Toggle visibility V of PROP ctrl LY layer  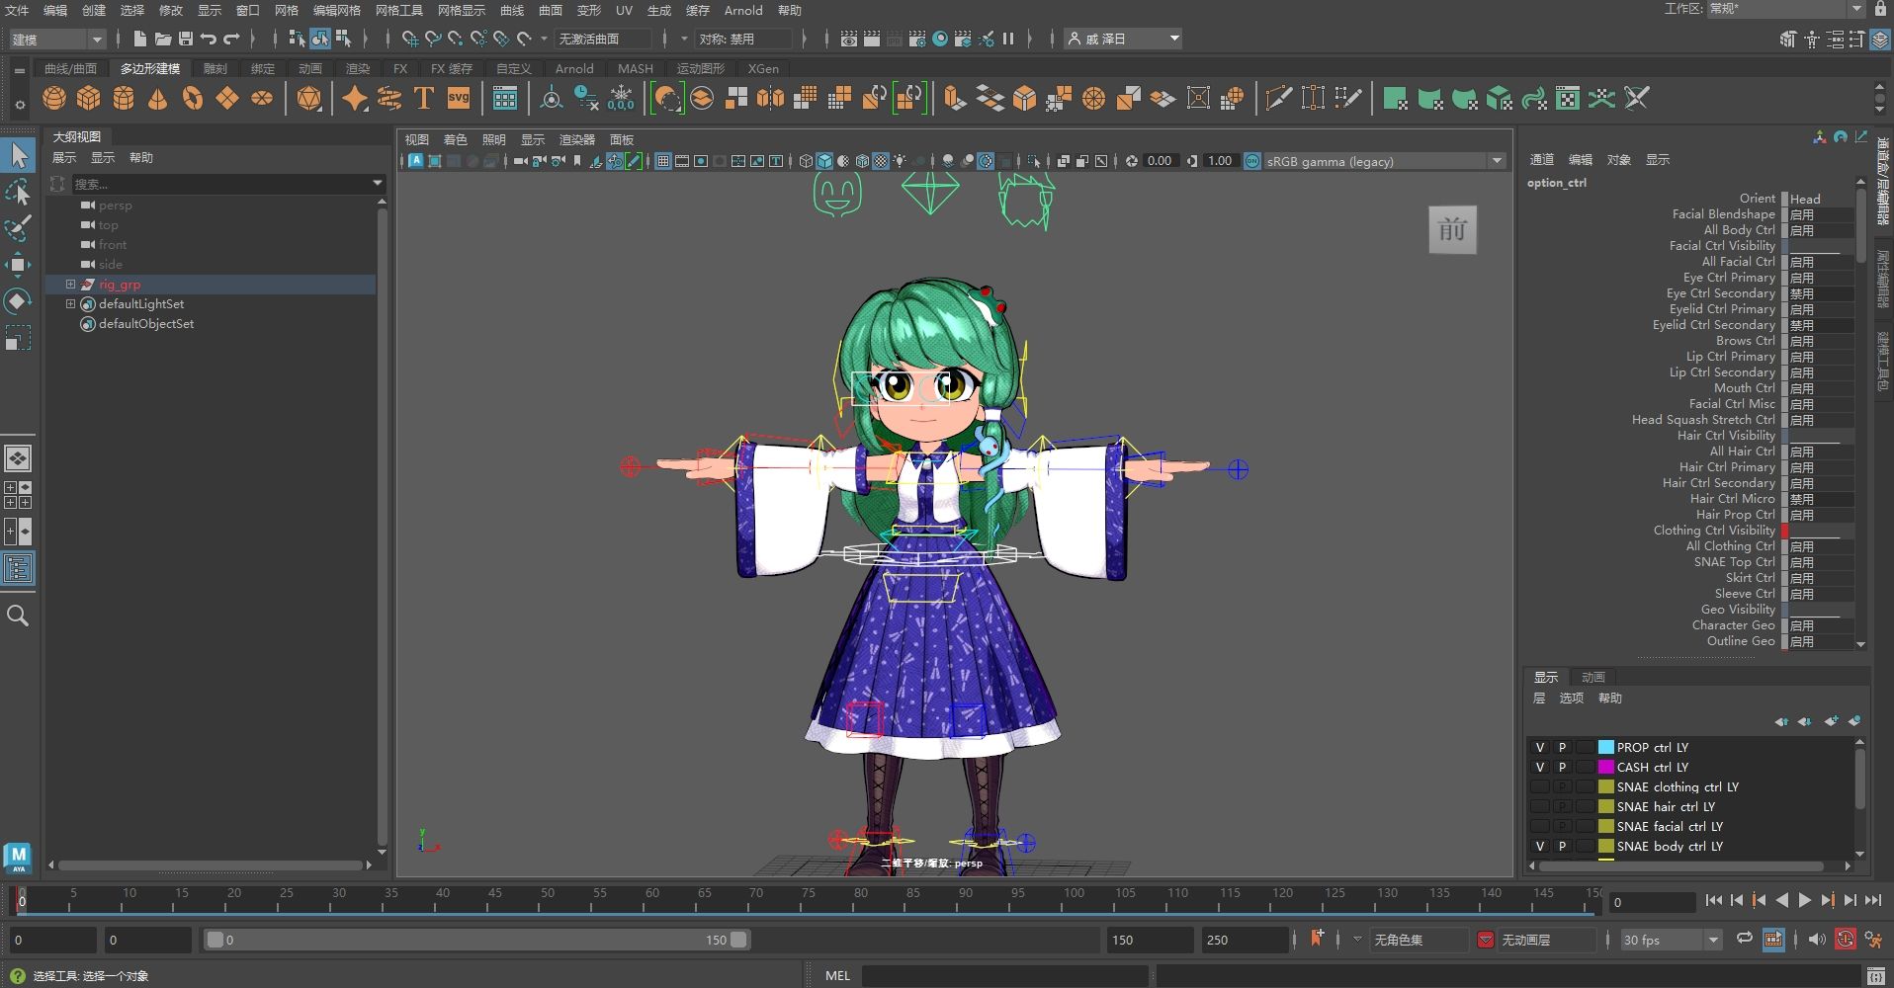point(1539,748)
